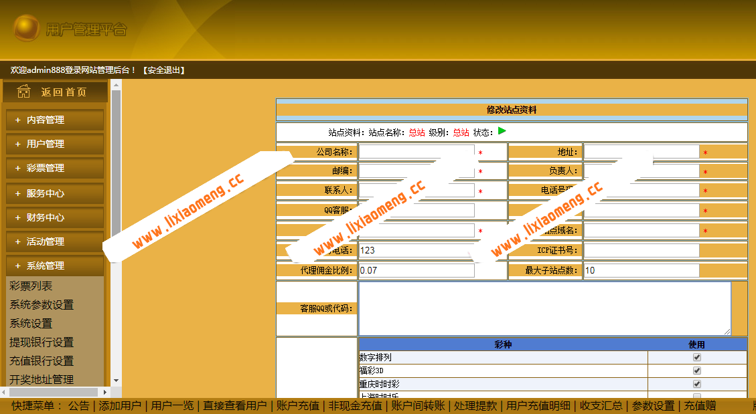Click the sidebar scroll down arrow
The height and width of the screenshot is (414, 756).
116,380
